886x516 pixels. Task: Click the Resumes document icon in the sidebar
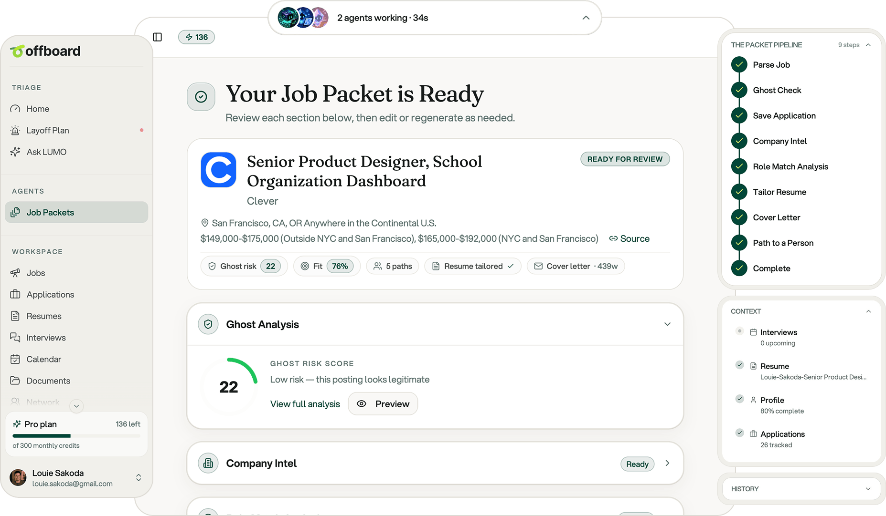point(15,316)
